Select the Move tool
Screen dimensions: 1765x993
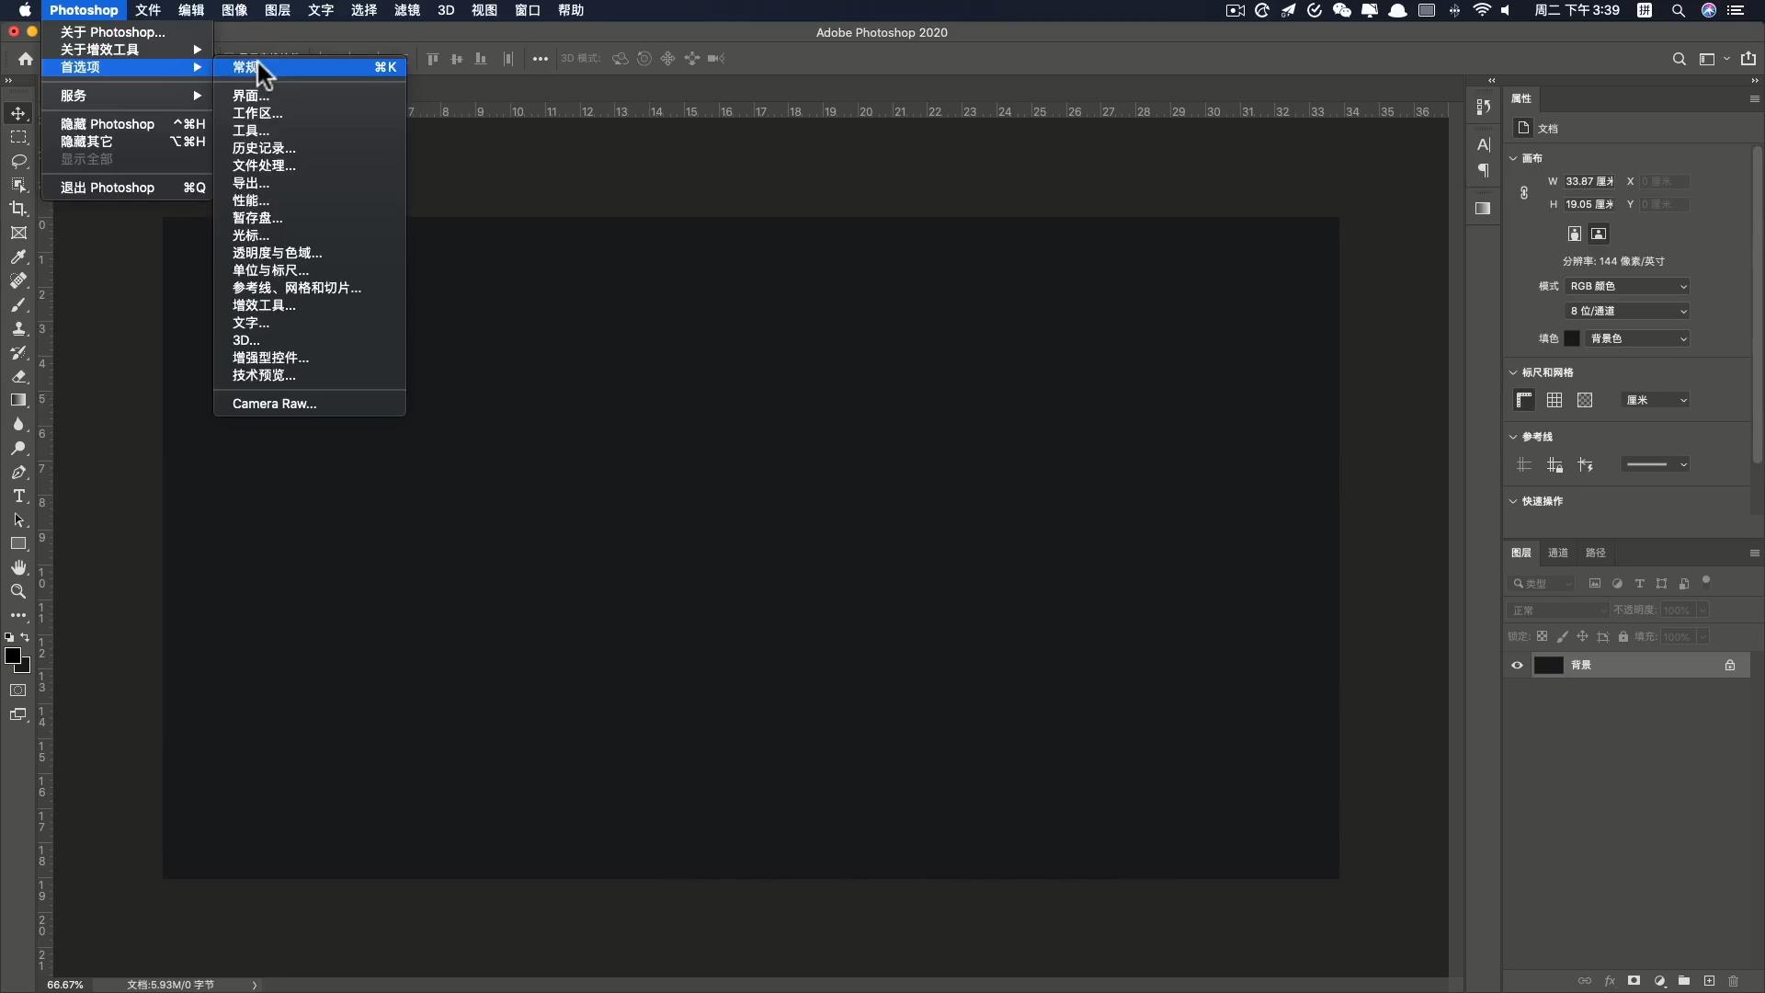[x=18, y=114]
